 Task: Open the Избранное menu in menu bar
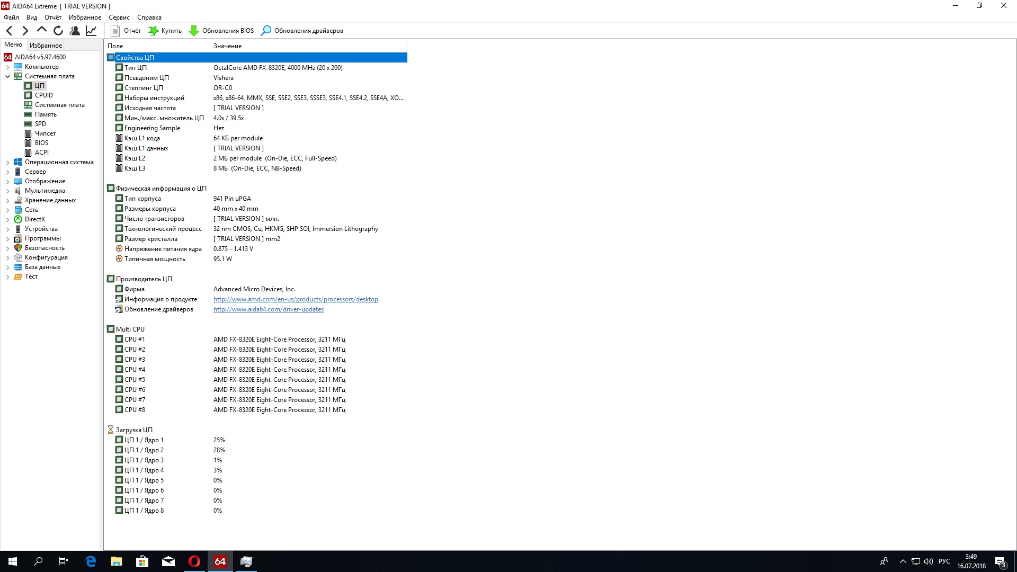pos(85,17)
